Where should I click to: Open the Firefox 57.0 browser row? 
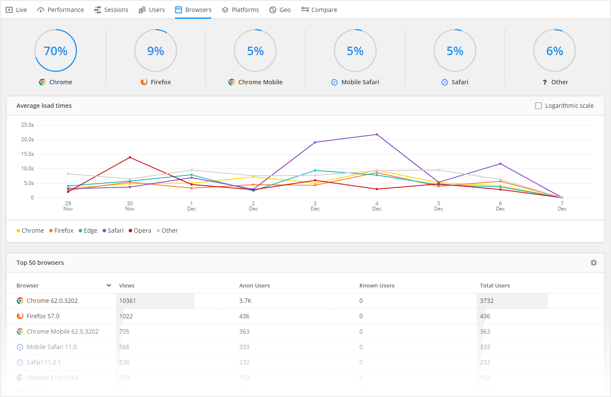(x=43, y=316)
